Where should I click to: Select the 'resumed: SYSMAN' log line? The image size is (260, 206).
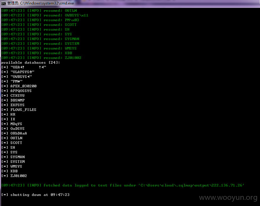coord(40,39)
